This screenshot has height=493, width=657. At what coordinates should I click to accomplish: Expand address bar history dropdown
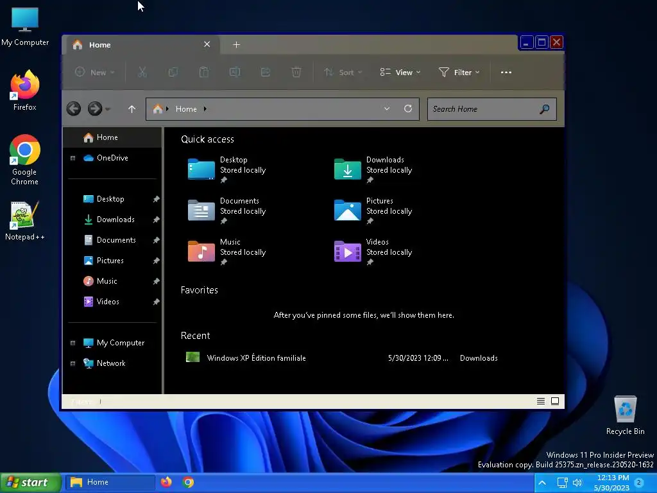[x=387, y=108]
